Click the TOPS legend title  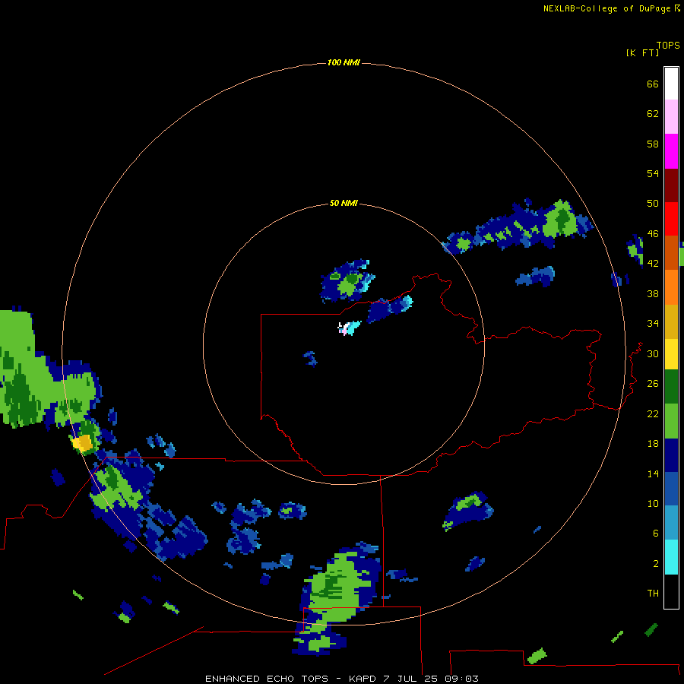click(668, 46)
